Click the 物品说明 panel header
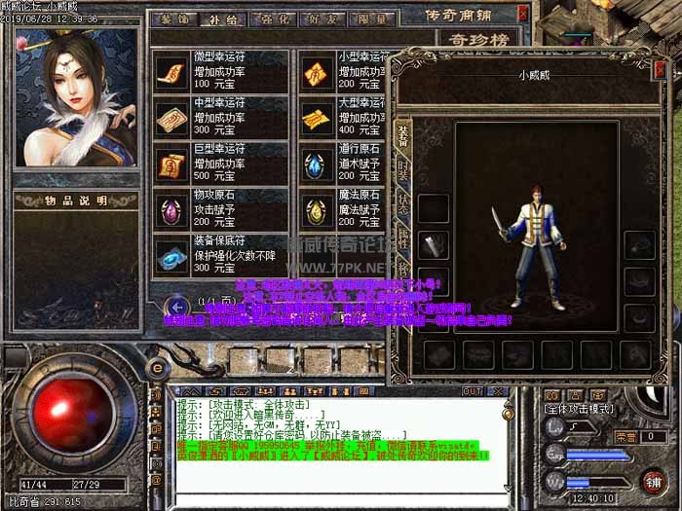This screenshot has height=511, width=682. click(76, 201)
